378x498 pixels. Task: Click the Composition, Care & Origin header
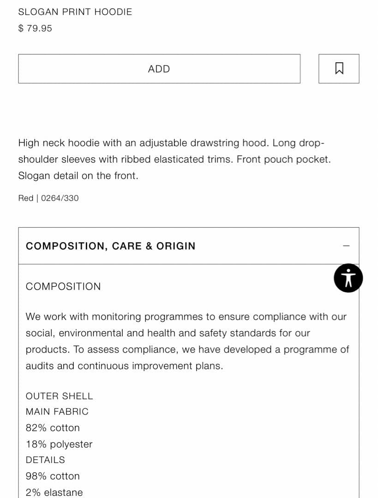(111, 246)
